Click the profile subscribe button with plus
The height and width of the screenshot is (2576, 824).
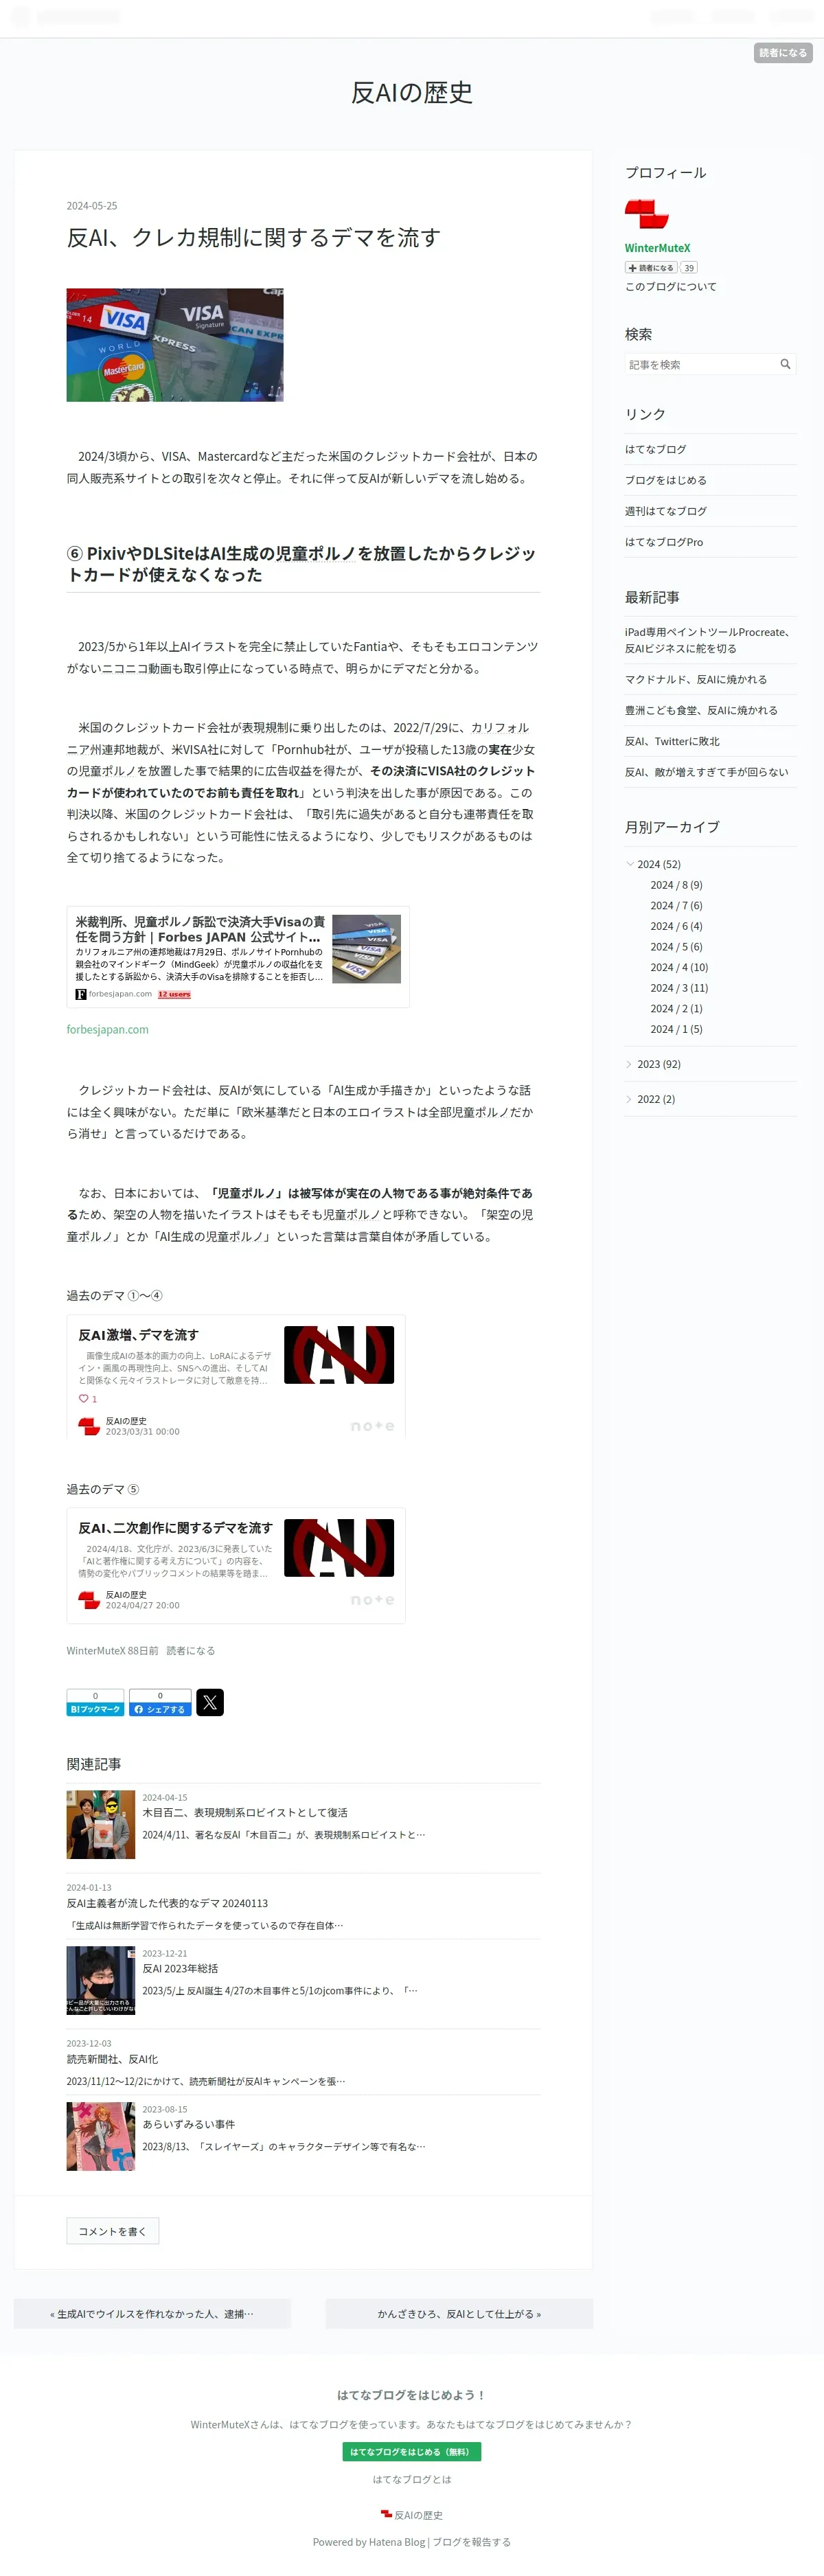click(x=651, y=268)
